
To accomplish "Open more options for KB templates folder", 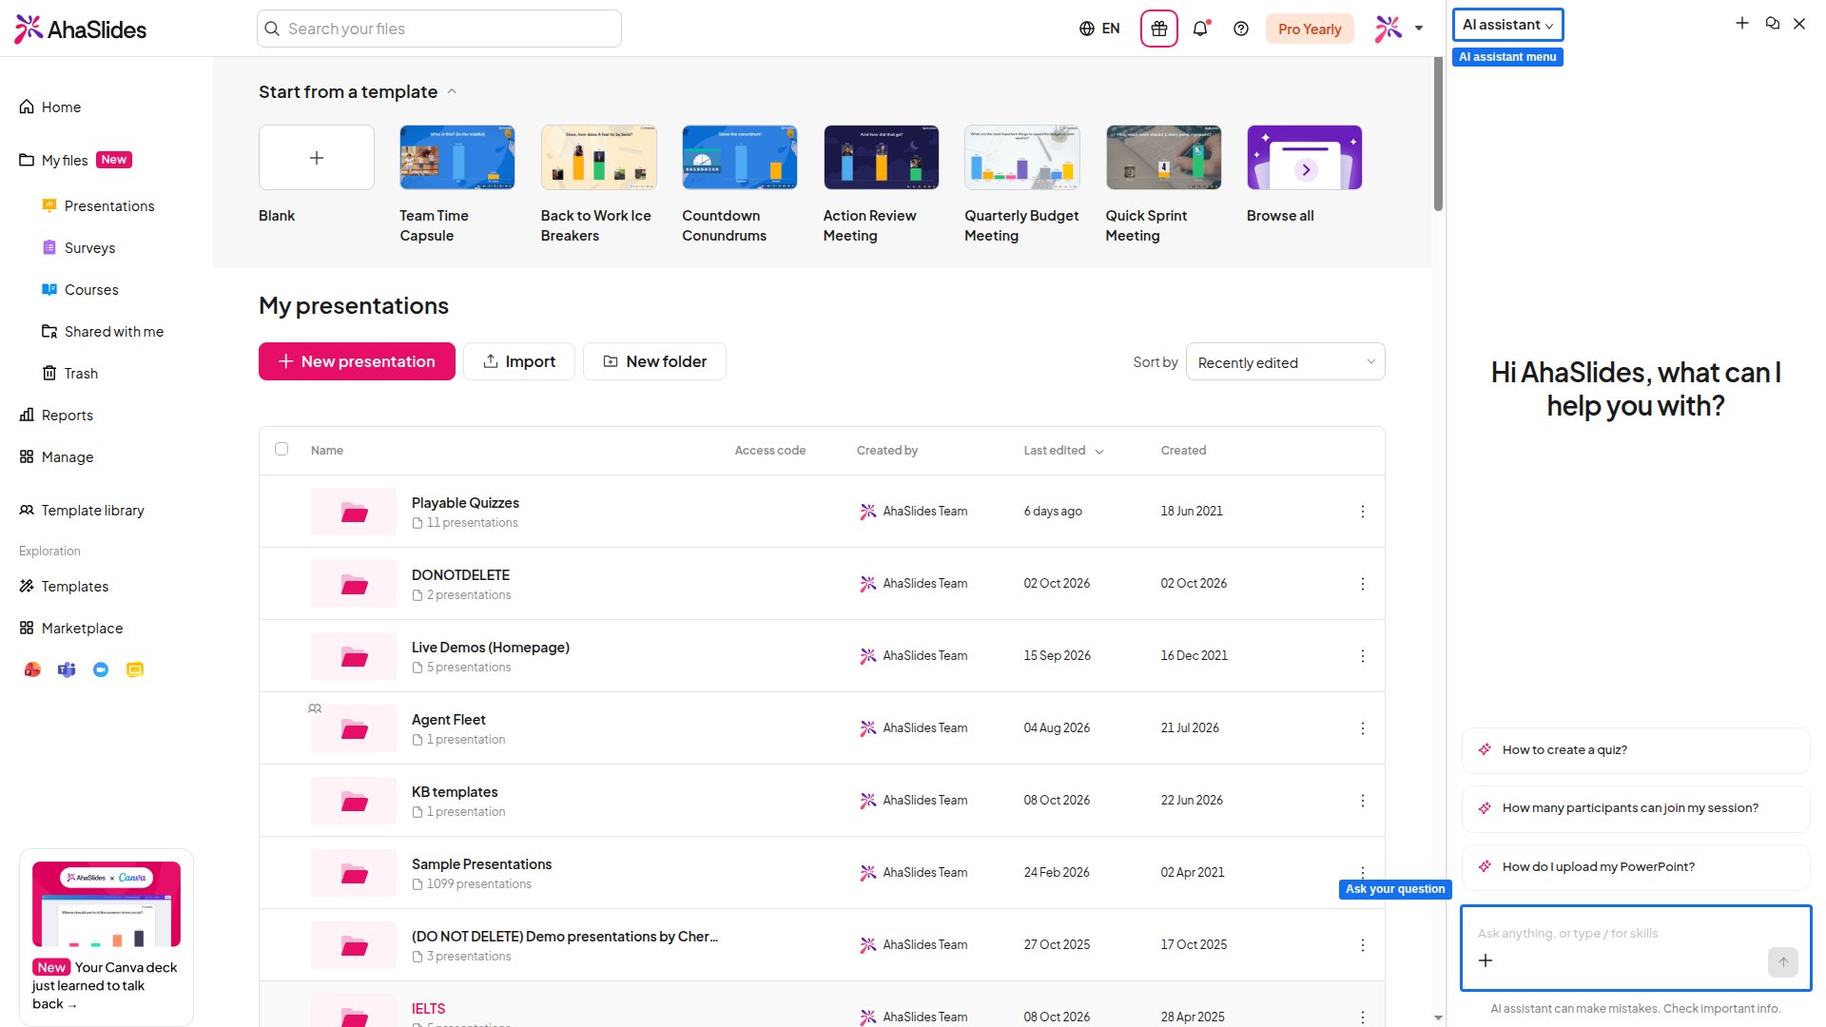I will tap(1363, 801).
